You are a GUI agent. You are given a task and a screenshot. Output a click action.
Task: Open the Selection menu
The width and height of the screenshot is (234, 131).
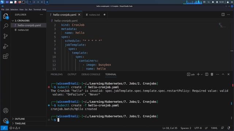pos(14,9)
